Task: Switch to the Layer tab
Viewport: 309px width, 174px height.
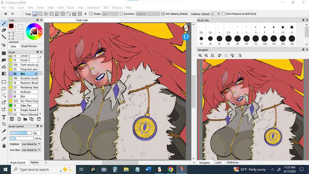Action: 218,162
